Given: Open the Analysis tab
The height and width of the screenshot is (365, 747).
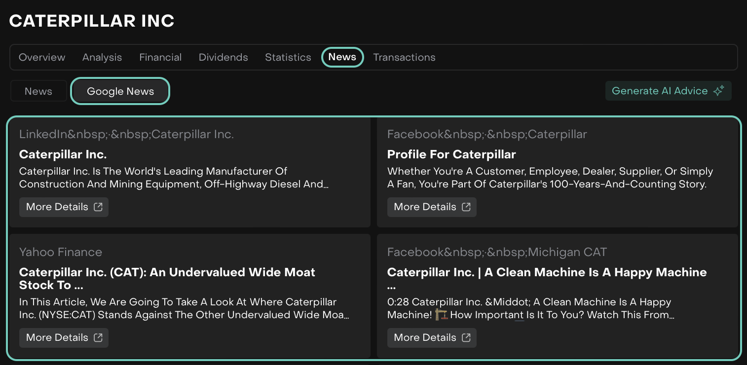Looking at the screenshot, I should pos(102,57).
